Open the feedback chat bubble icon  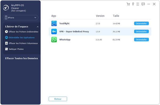click(143, 4)
